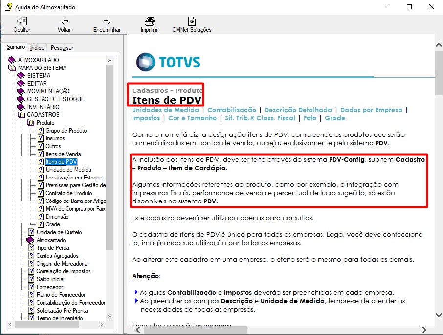Click content pane scroll left arrow
This screenshot has width=443, height=335.
pos(138,330)
